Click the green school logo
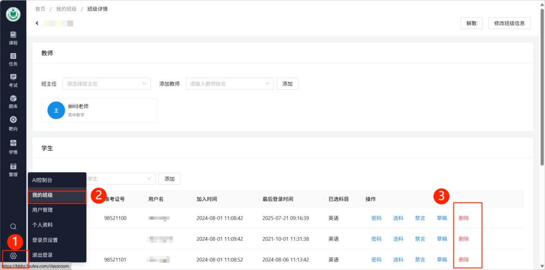Image resolution: width=545 pixels, height=270 pixels. pos(13,14)
